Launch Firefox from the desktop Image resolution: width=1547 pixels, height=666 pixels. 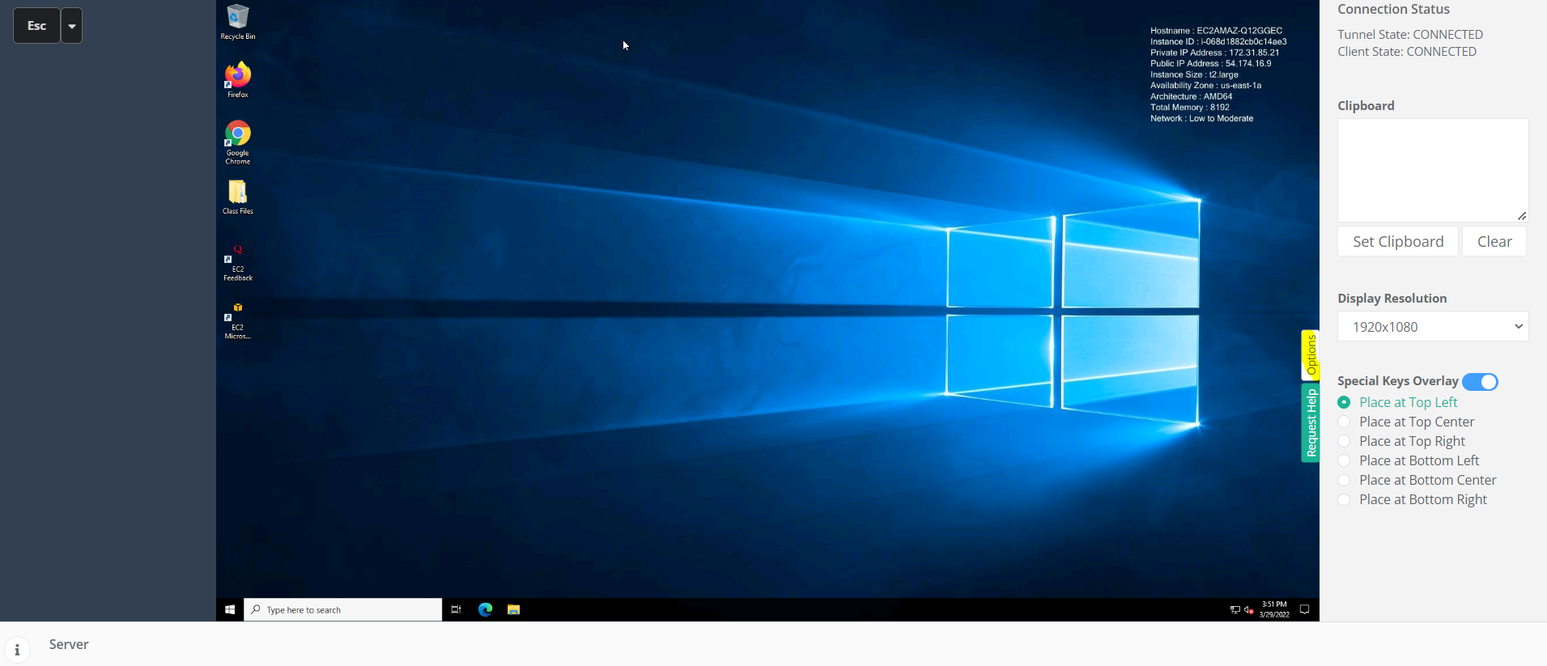pos(238,80)
